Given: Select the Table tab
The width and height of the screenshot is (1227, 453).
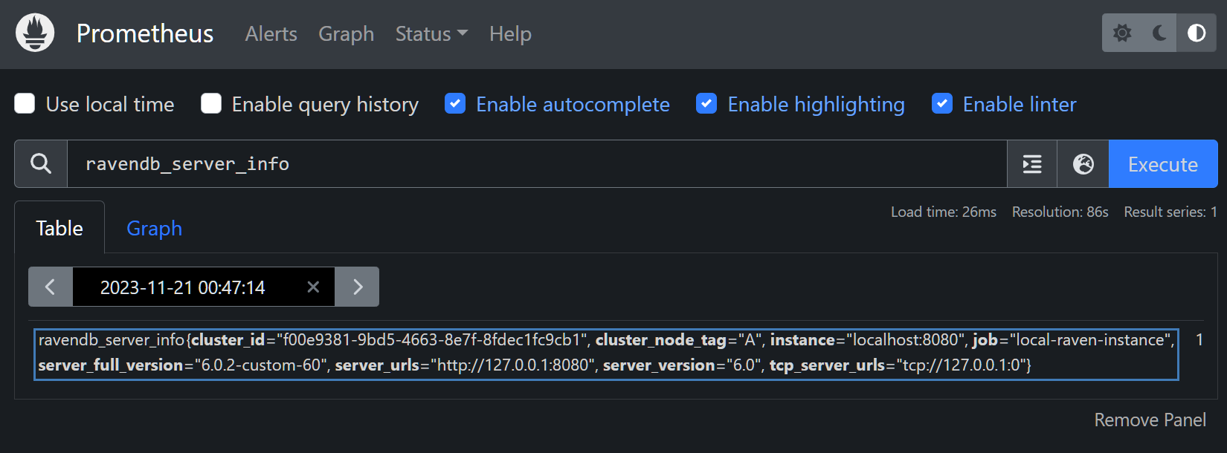Looking at the screenshot, I should pos(59,228).
